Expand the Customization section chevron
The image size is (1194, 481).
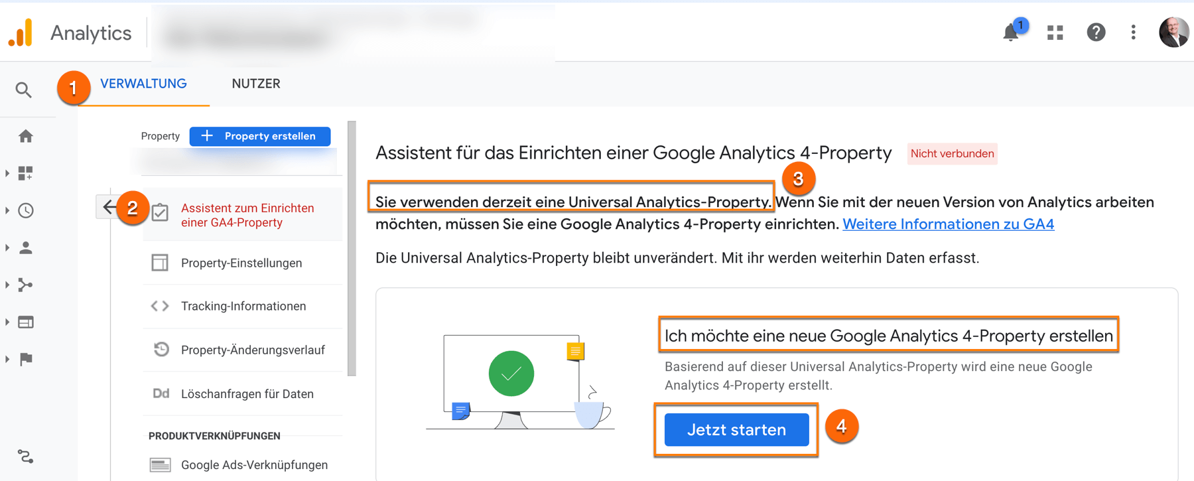point(8,173)
